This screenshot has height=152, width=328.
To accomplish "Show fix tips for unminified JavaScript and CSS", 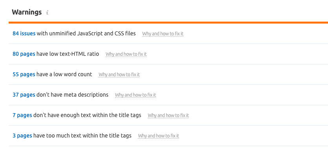I will (x=163, y=34).
